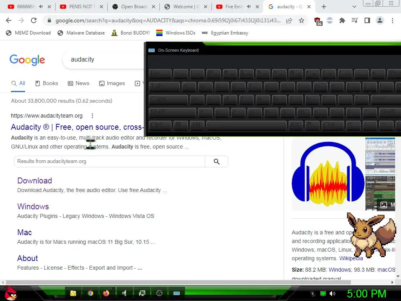Switch to the 6666666 YouTube tab
The height and width of the screenshot is (301, 401).
point(25,7)
